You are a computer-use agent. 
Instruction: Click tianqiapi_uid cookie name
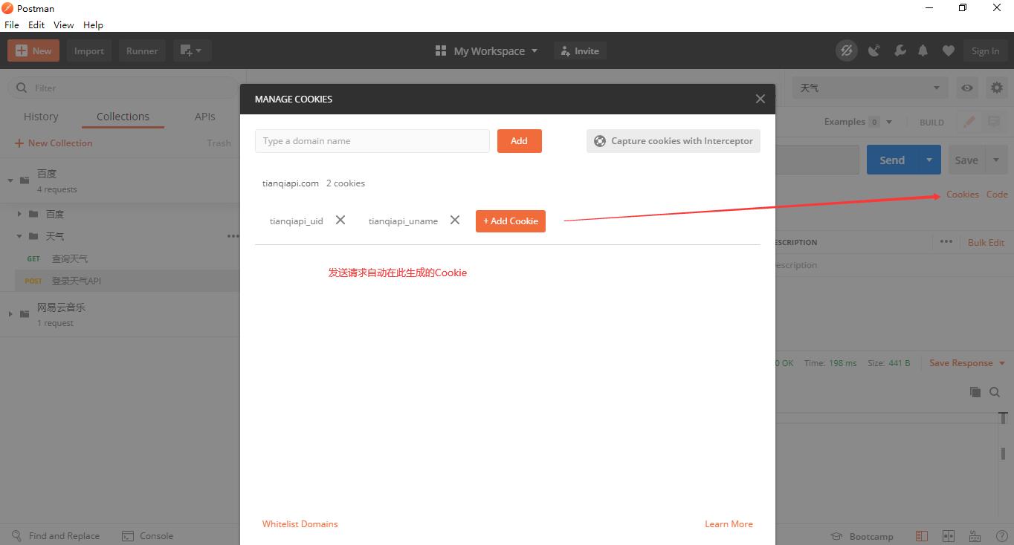[296, 221]
